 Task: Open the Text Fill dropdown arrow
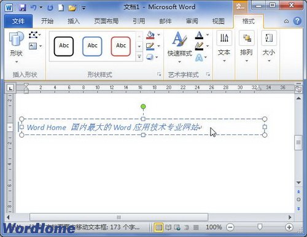tap(208, 35)
